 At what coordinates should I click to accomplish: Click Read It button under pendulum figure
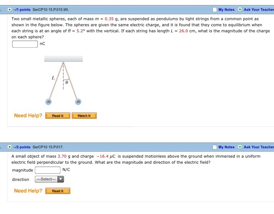point(58,116)
